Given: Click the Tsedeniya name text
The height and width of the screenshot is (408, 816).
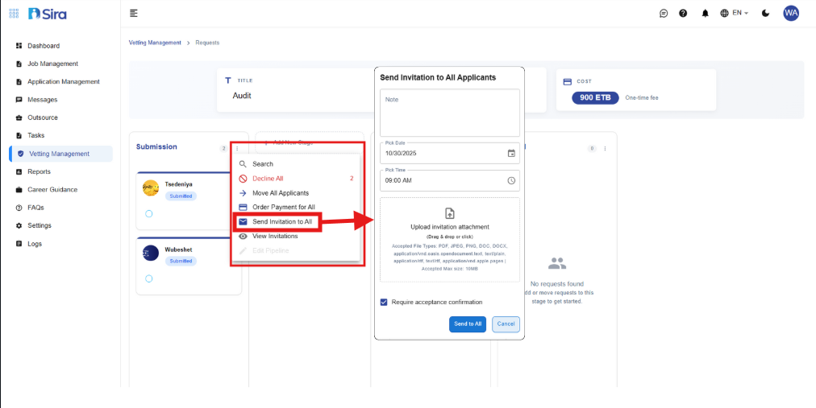Looking at the screenshot, I should 179,184.
